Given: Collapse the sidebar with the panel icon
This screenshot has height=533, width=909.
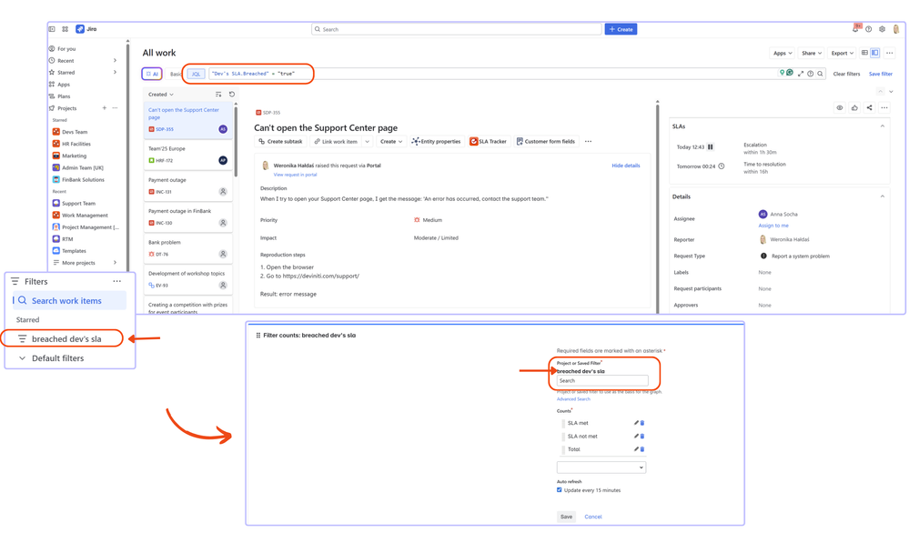Looking at the screenshot, I should point(52,29).
